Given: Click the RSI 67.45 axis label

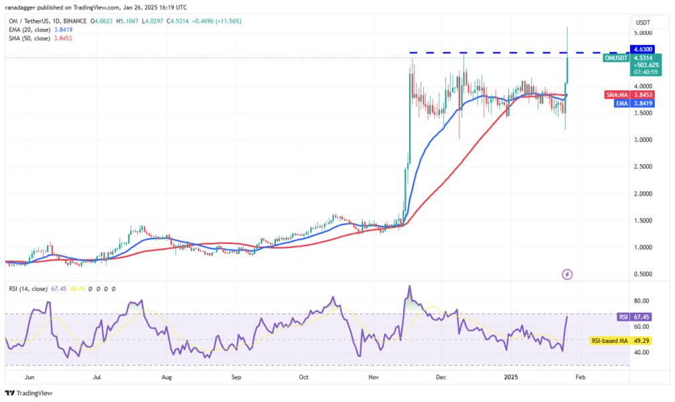Looking at the screenshot, I should (x=635, y=317).
